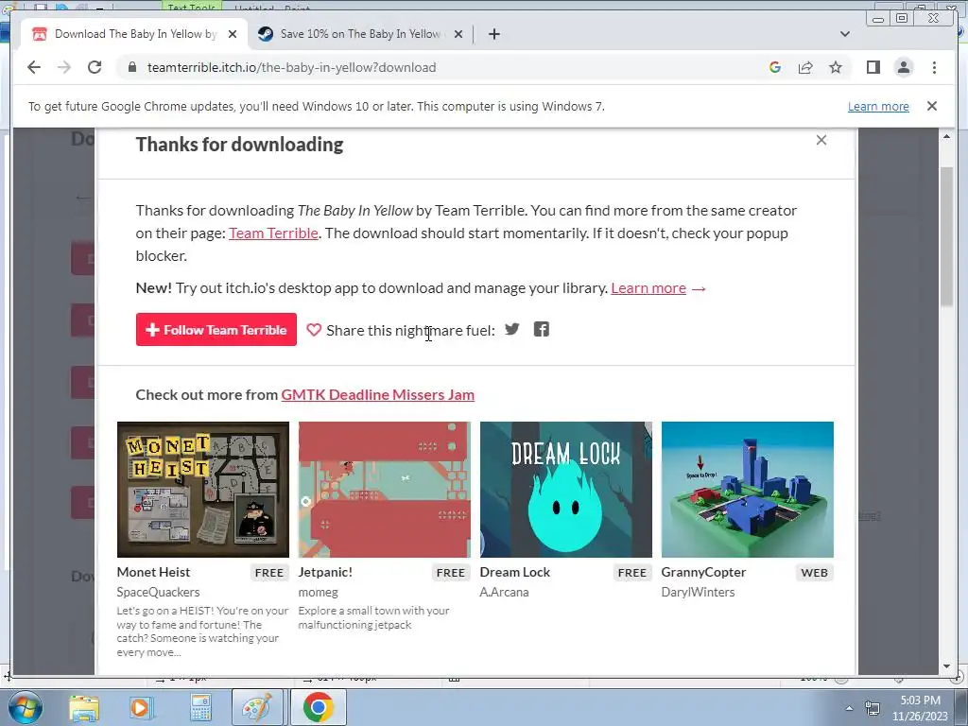Screen dimensions: 968x726
Task: Open the DarylWinters author link
Action: pos(698,592)
